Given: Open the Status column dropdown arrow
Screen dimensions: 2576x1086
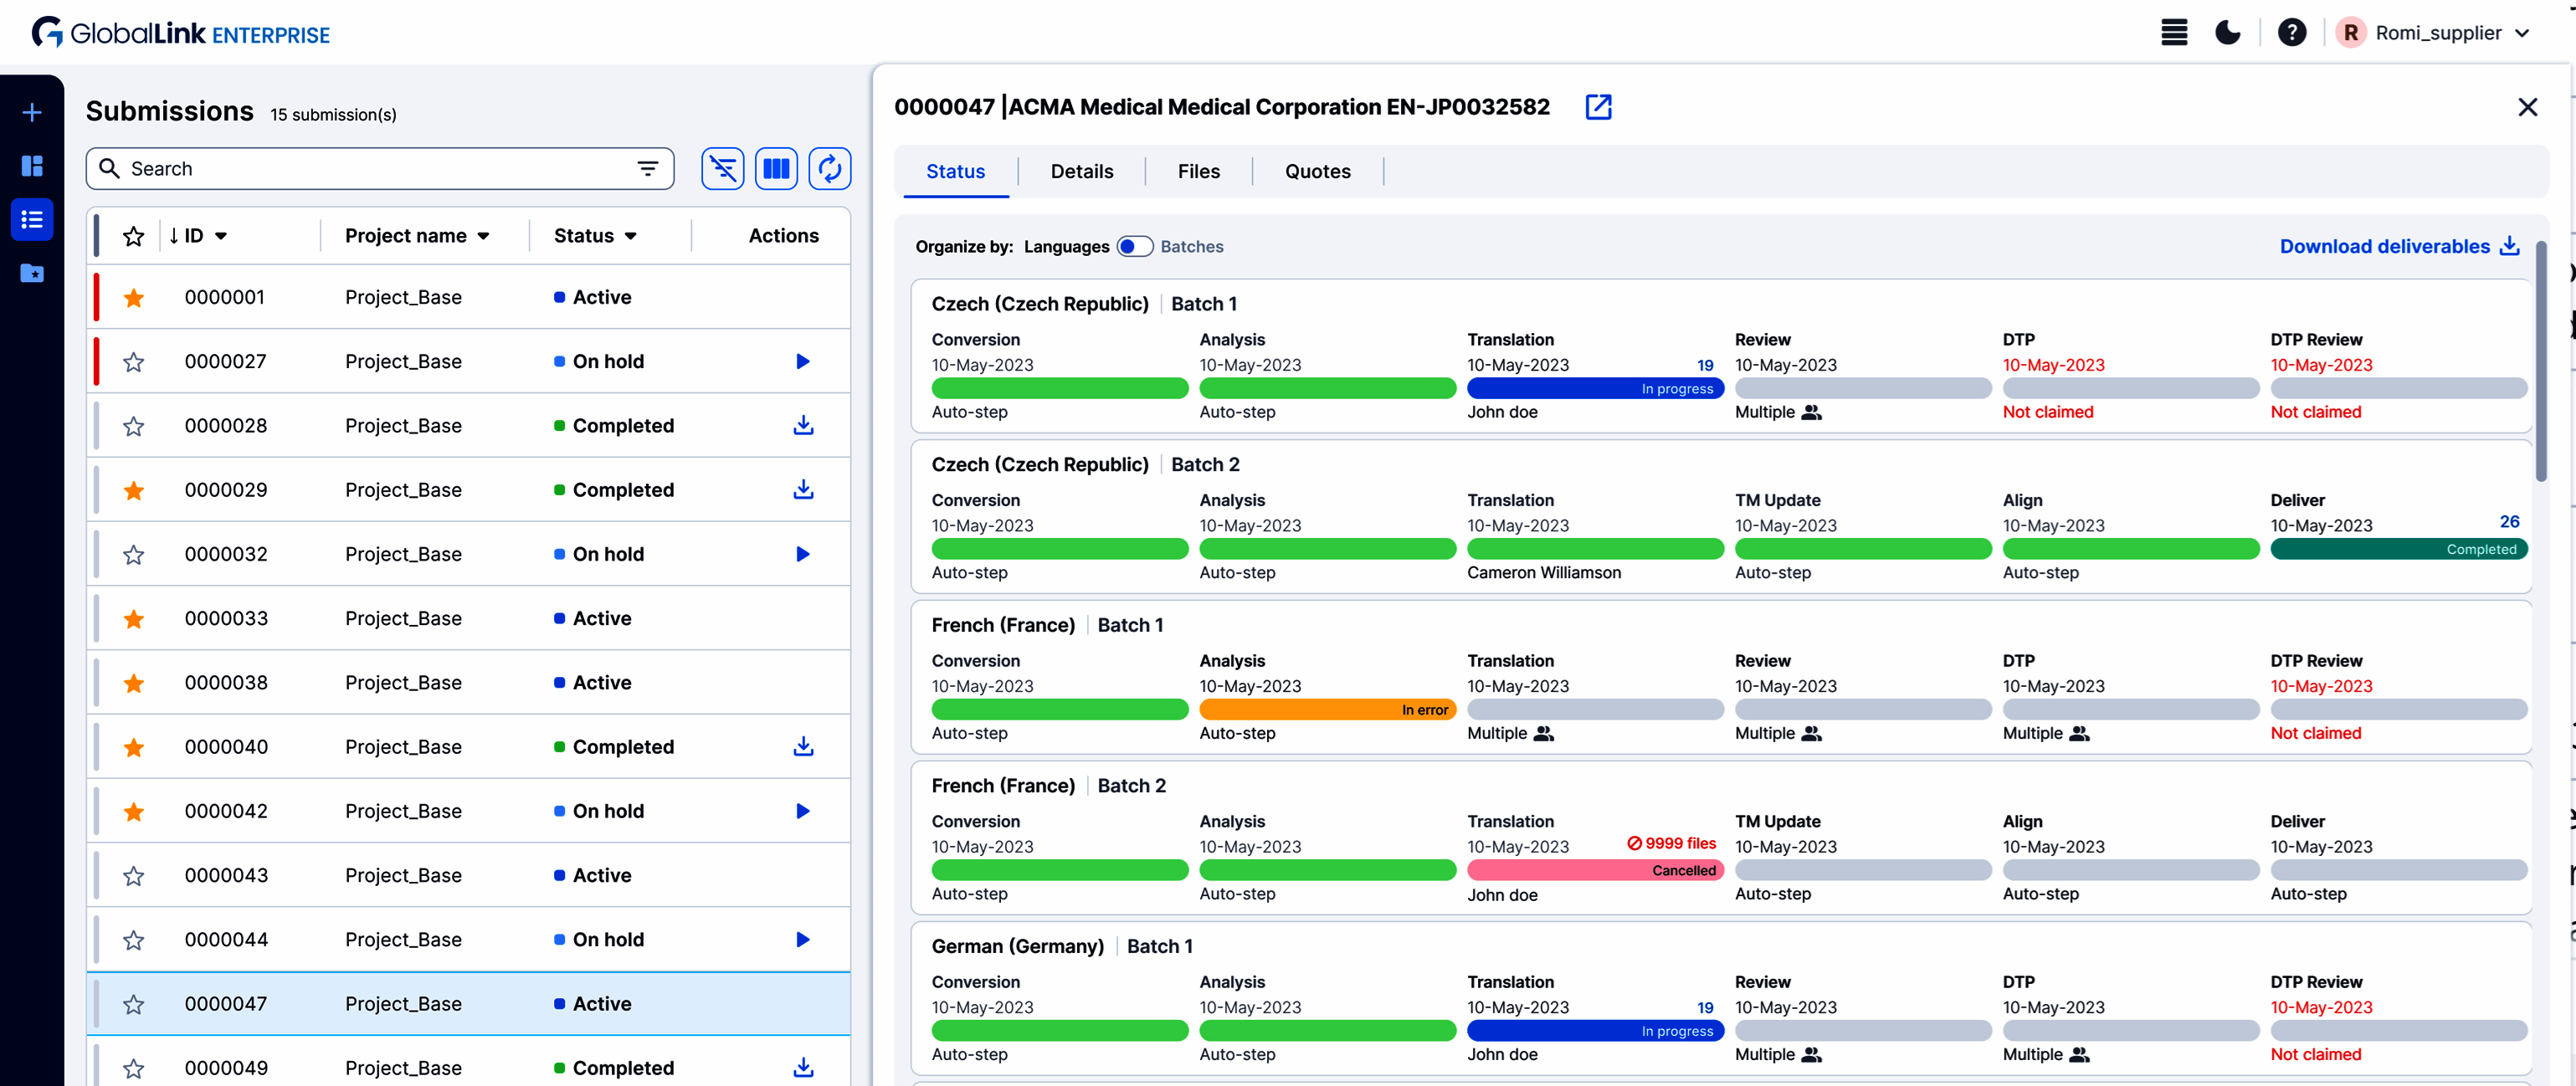Looking at the screenshot, I should point(631,236).
